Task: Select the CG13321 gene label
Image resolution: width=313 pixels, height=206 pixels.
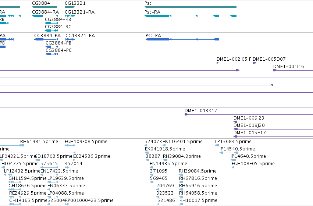Action: [x=75, y=3]
